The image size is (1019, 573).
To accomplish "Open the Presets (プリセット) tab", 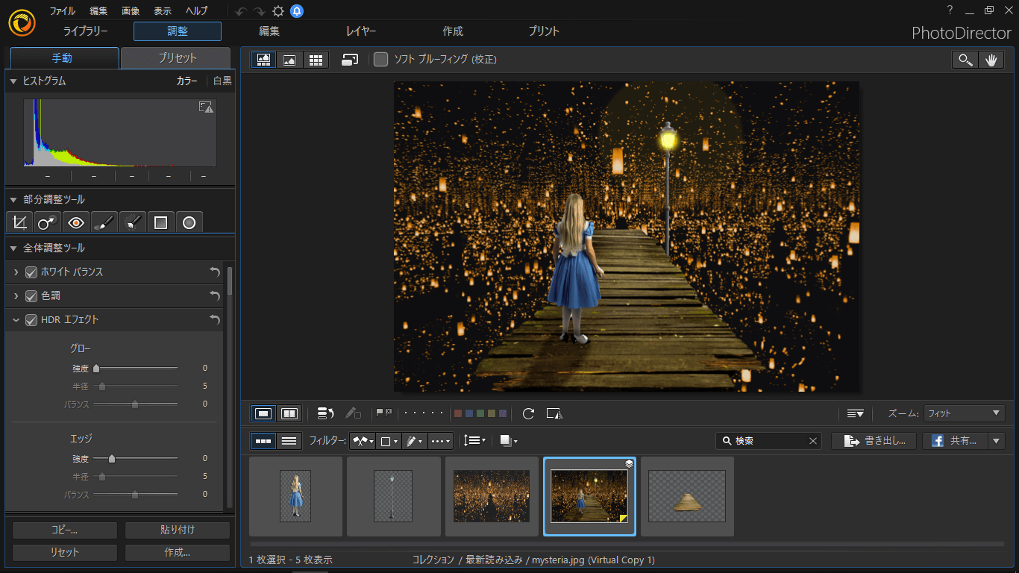I will point(178,58).
